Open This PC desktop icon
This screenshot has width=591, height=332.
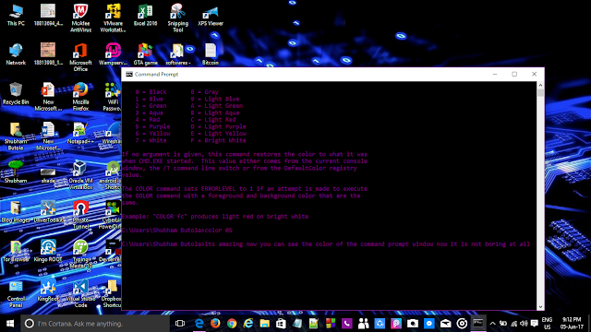click(x=16, y=15)
